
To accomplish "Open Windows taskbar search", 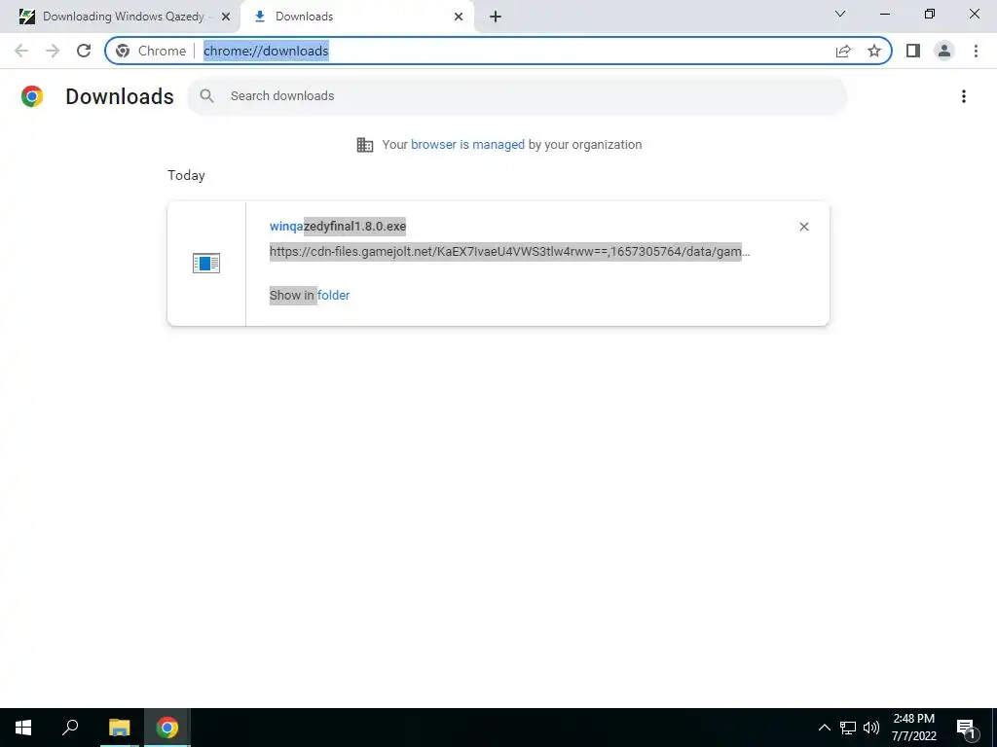I will (70, 728).
